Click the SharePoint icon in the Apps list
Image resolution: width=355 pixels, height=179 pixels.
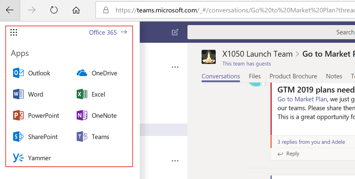18,137
